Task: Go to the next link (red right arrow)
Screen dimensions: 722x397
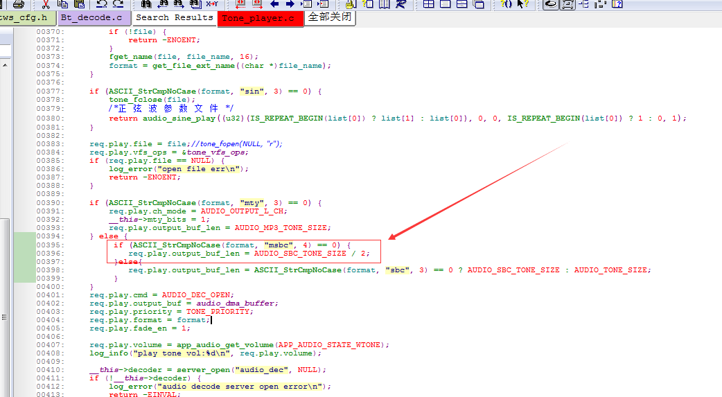Action: tap(257, 4)
